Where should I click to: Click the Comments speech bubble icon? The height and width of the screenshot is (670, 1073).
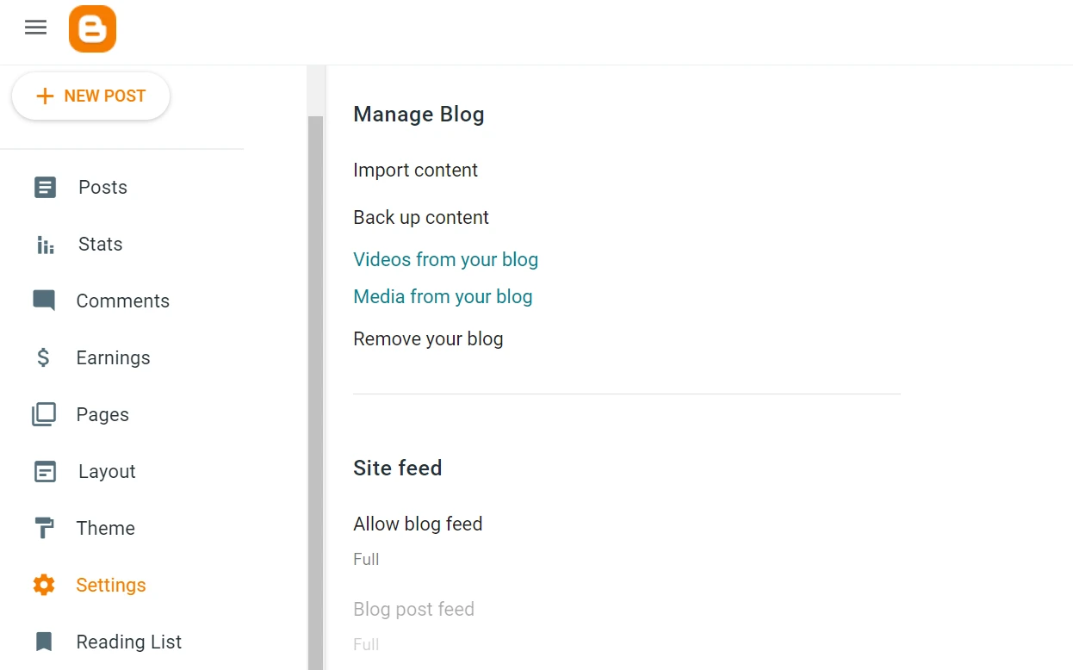pyautogui.click(x=44, y=301)
